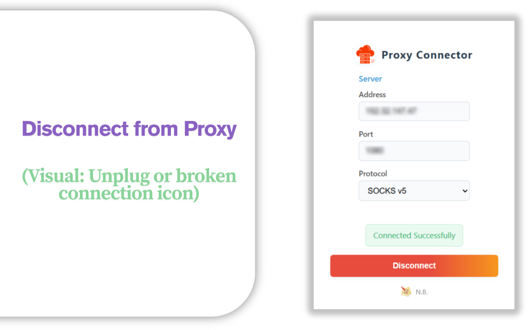
Task: Click the Protocol dropdown chevron arrow
Action: tap(464, 191)
